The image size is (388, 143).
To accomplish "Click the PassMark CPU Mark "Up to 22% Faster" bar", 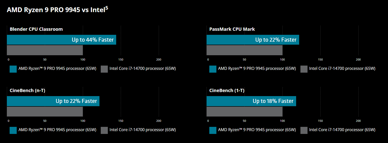I will click(x=253, y=40).
